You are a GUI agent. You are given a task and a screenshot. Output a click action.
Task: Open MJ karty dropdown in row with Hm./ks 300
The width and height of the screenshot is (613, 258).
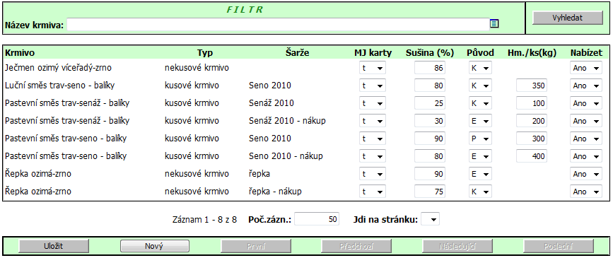[373, 139]
